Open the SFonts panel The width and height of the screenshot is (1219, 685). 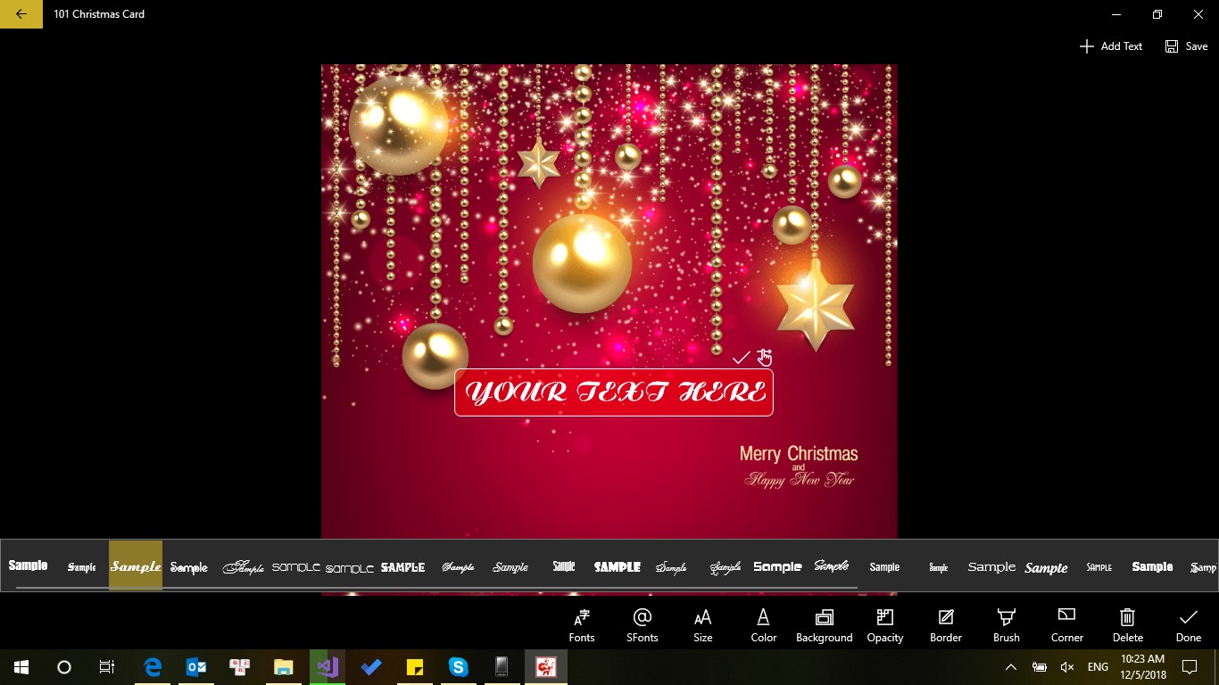point(642,624)
